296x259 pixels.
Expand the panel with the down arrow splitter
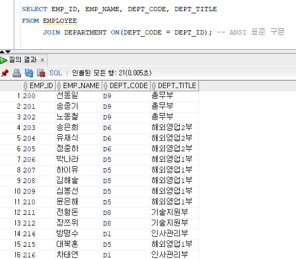(8, 51)
